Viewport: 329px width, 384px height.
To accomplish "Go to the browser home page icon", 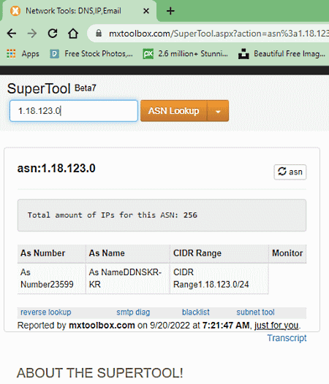I will (x=73, y=34).
